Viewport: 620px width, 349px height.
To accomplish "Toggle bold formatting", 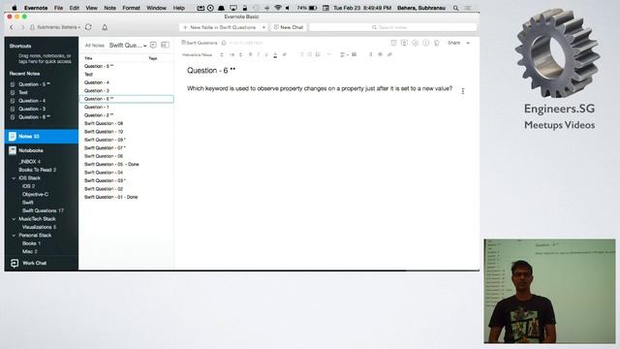I will [250, 54].
